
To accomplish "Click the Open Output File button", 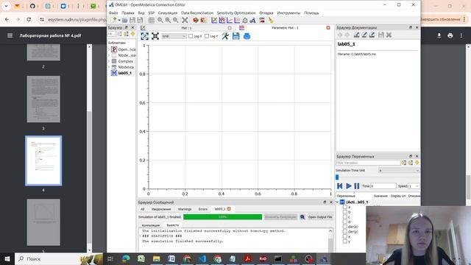I will coord(320,217).
